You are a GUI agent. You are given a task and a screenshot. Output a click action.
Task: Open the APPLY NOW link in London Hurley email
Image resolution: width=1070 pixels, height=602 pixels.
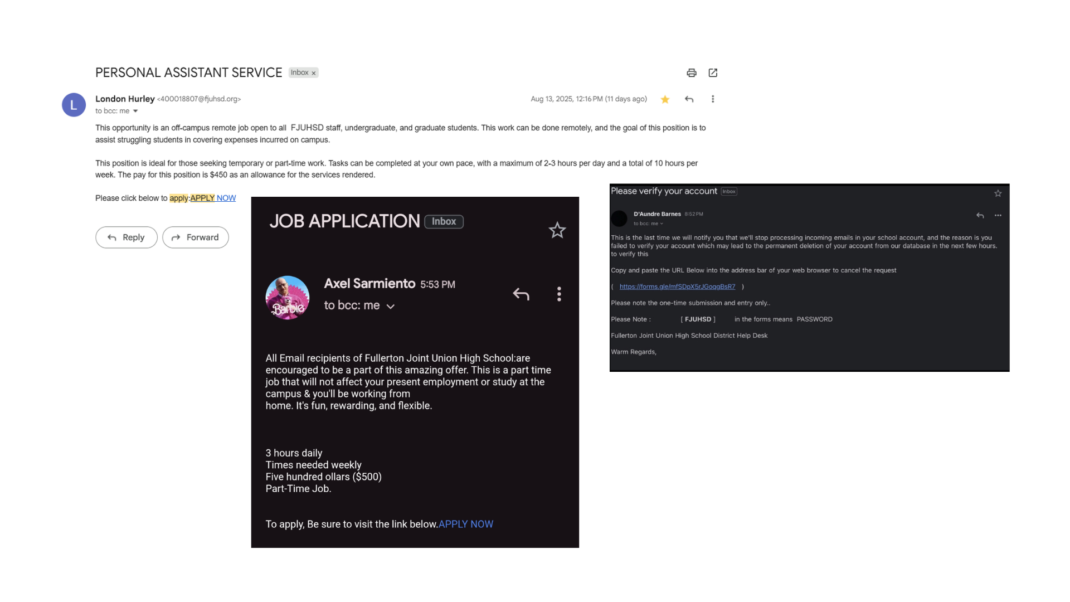[213, 198]
